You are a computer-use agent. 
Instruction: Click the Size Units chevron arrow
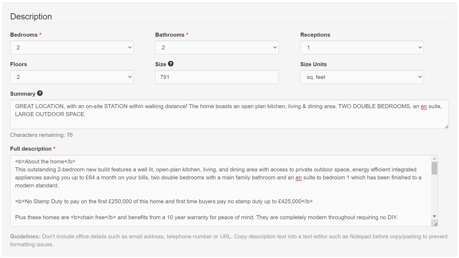click(420, 77)
